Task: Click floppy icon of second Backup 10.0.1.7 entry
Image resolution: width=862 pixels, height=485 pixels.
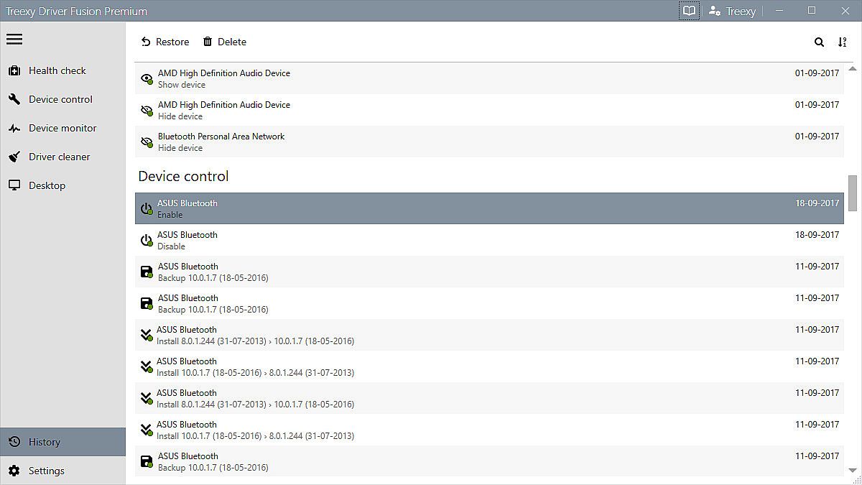Action: point(147,303)
